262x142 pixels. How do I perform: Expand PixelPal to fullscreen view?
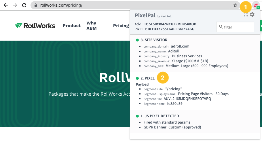[246, 15]
